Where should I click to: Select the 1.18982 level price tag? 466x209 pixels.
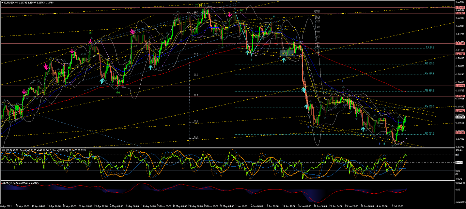click(x=460, y=111)
